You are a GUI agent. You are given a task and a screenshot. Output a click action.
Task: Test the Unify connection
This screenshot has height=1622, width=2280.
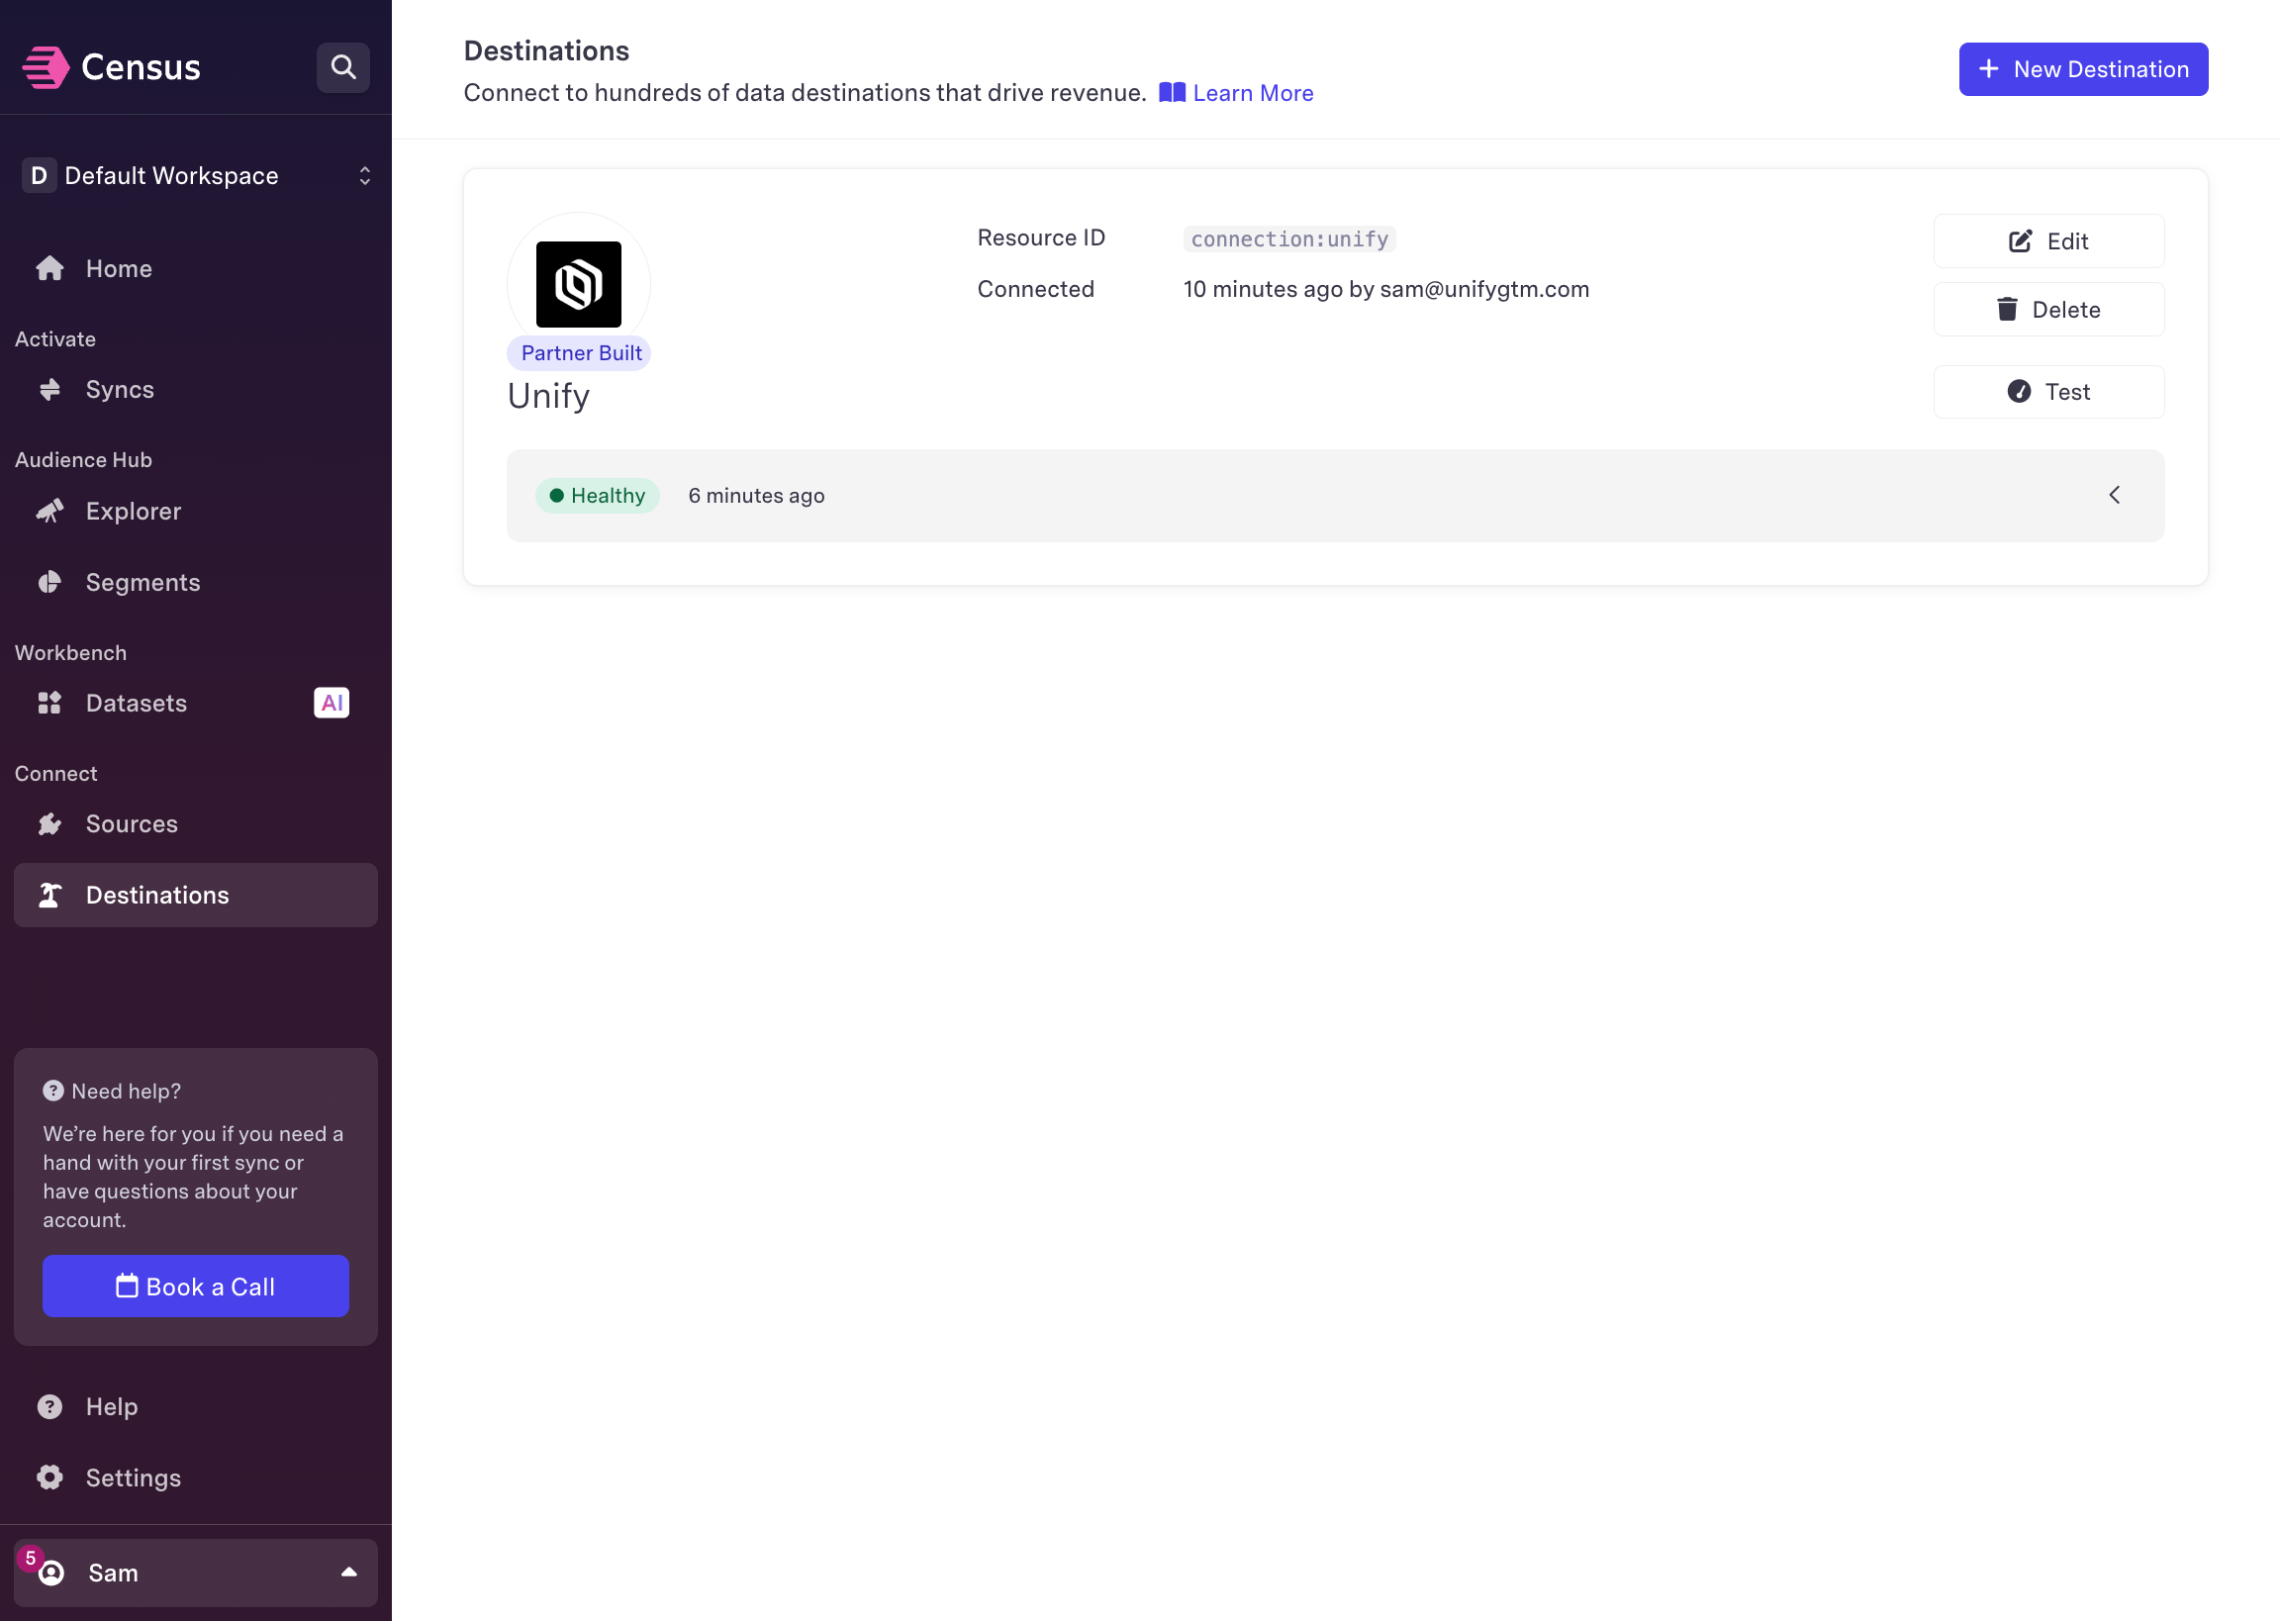(2047, 392)
